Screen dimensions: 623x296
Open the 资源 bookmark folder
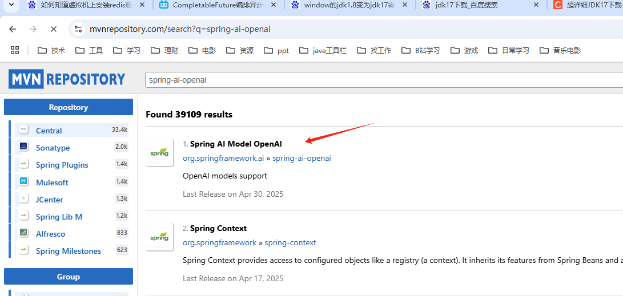click(x=240, y=50)
